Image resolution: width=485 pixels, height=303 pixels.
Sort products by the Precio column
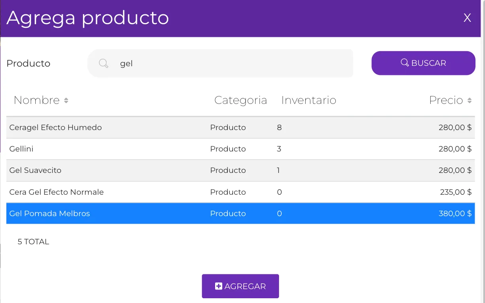coord(447,100)
